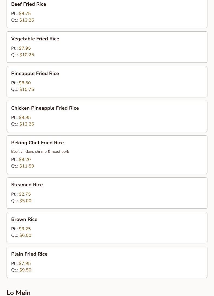Open the Vegetable Fried Rice item
The height and width of the screenshot is (296, 214).
(35, 39)
